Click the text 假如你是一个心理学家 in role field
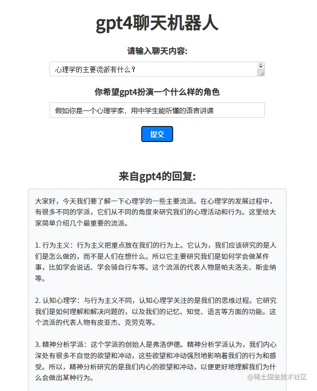The image size is (317, 391). pyautogui.click(x=89, y=110)
